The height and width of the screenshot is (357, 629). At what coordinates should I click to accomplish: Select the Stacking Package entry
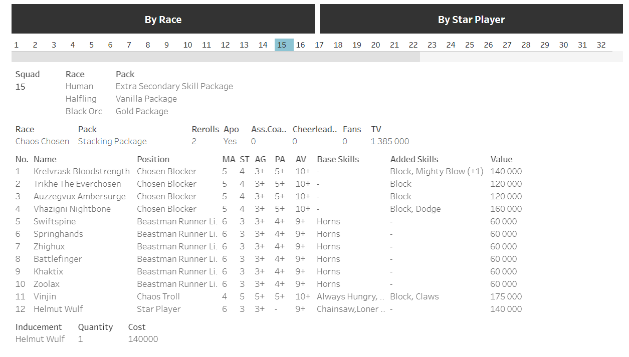[112, 141]
